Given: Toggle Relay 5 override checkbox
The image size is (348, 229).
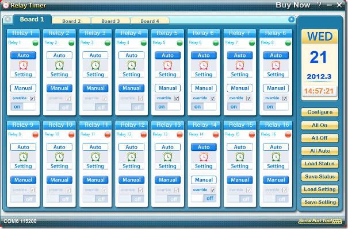Looking at the screenshot, I should pos(177,98).
